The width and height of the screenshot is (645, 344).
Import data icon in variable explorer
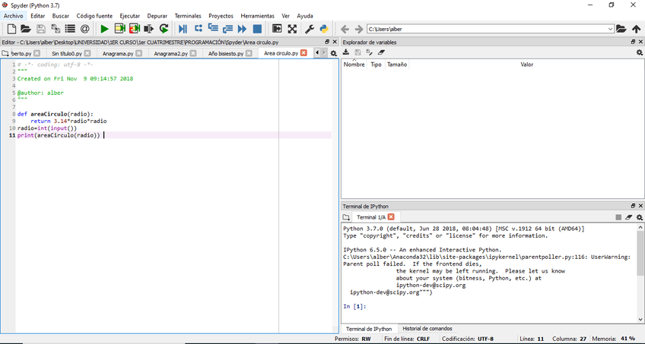click(346, 52)
